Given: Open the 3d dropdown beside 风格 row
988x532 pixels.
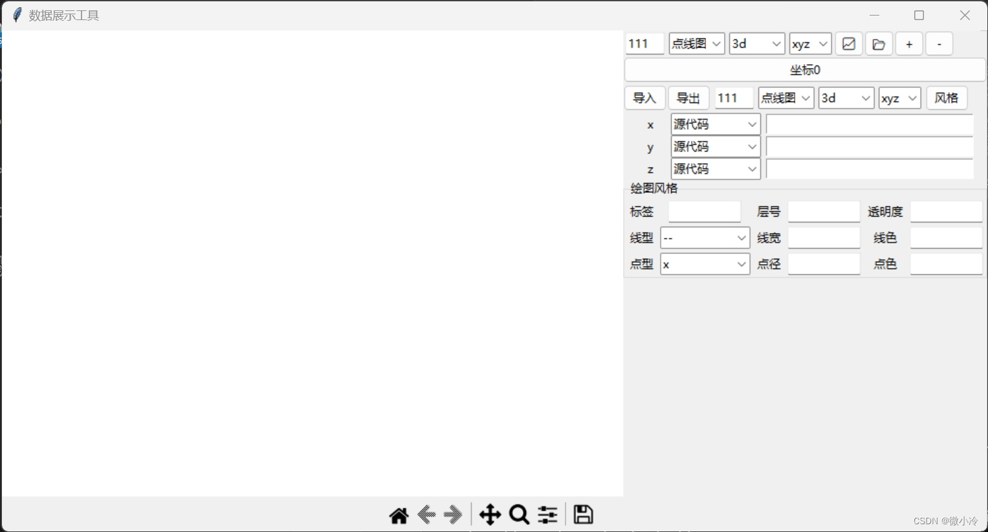Looking at the screenshot, I should [846, 98].
